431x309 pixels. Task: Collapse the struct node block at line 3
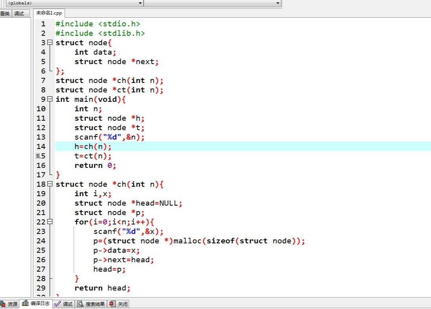click(x=50, y=42)
